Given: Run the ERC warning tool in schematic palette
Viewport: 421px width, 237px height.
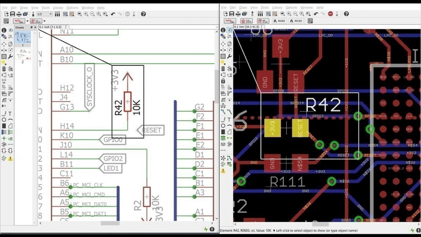Looking at the screenshot, I should [x=10, y=158].
